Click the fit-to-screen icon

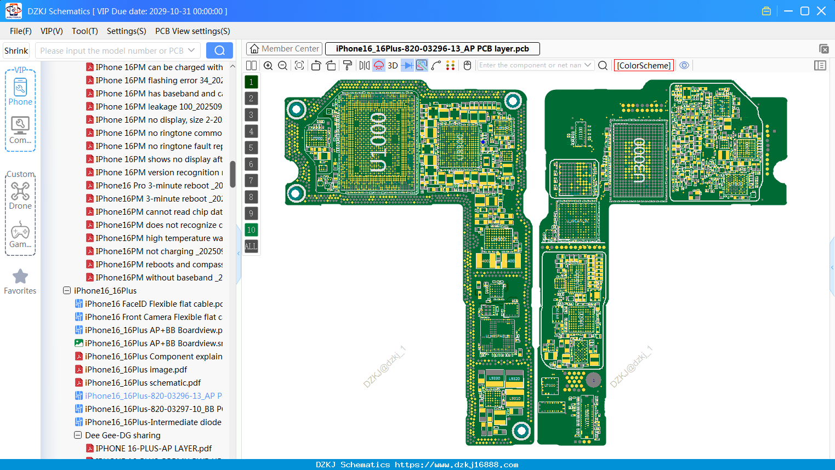click(x=299, y=65)
